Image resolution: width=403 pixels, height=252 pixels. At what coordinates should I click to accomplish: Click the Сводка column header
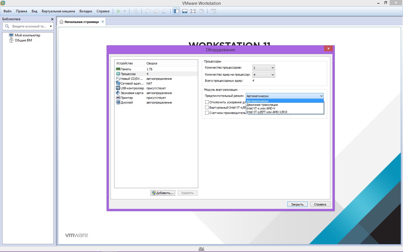pyautogui.click(x=171, y=63)
